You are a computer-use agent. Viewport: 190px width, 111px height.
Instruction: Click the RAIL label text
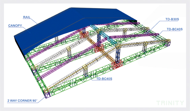27,17
